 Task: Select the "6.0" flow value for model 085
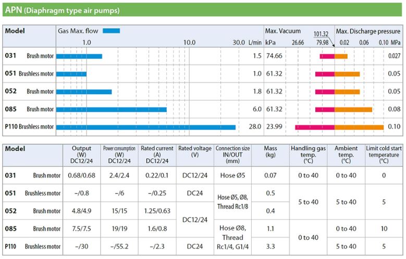coord(257,109)
